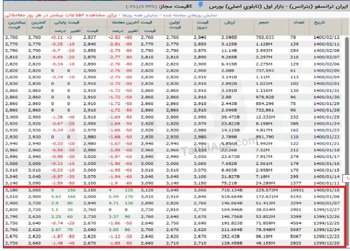Sort by تاریخ column header
Image resolution: width=350 pixels, height=251 pixels.
pyautogui.click(x=319, y=23)
